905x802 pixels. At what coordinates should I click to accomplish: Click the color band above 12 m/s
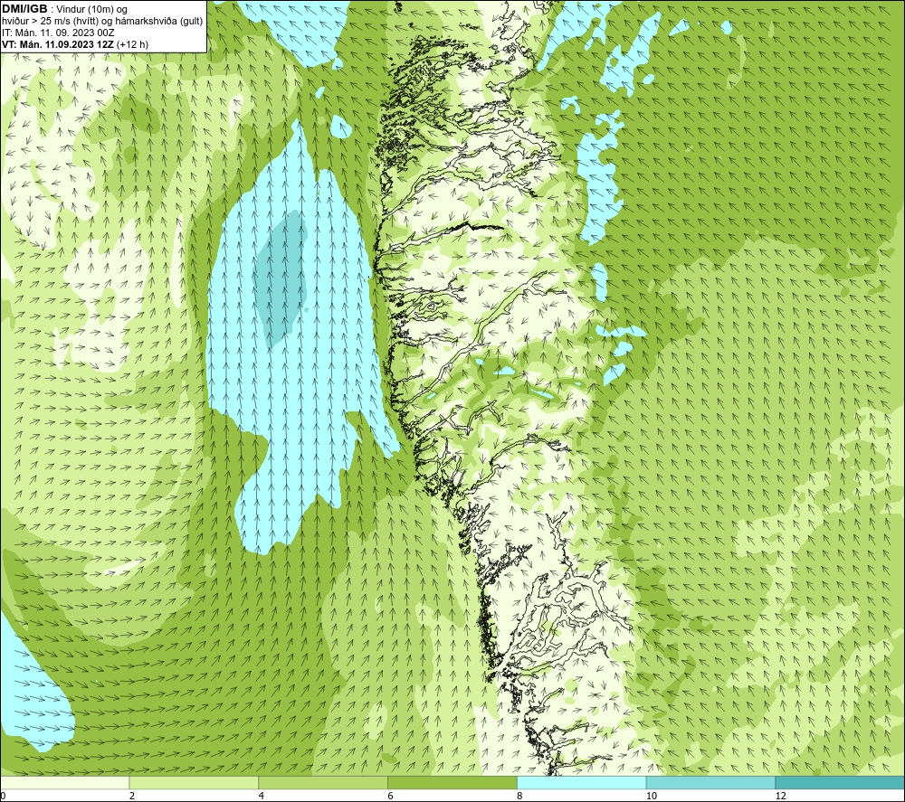pos(840,783)
